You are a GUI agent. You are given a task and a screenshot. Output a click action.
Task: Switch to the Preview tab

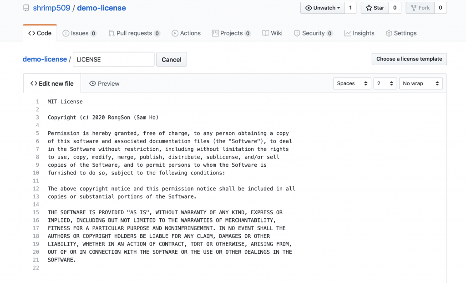(x=104, y=83)
